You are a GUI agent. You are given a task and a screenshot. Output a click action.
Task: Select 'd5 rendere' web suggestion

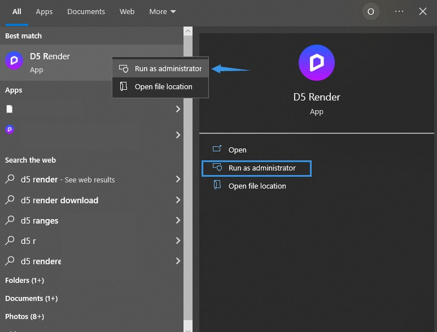click(x=41, y=261)
